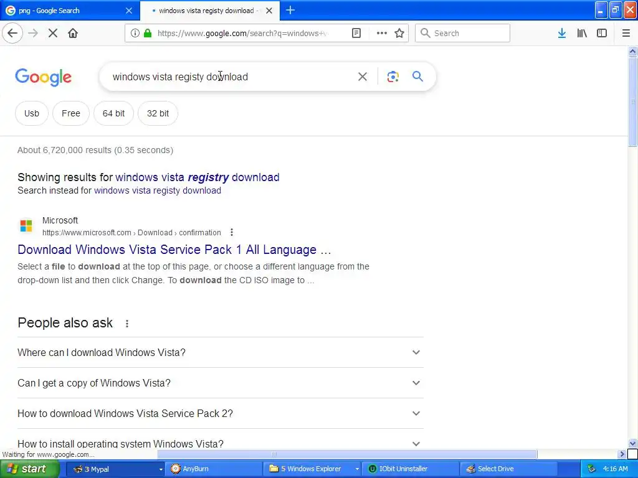Bookmark this page with the star
Image resolution: width=638 pixels, height=478 pixels.
[x=399, y=34]
